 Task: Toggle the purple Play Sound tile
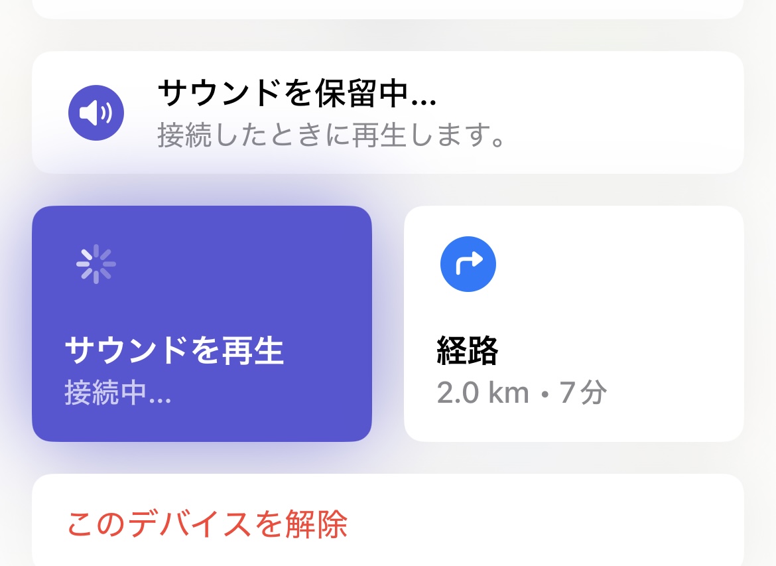(202, 323)
